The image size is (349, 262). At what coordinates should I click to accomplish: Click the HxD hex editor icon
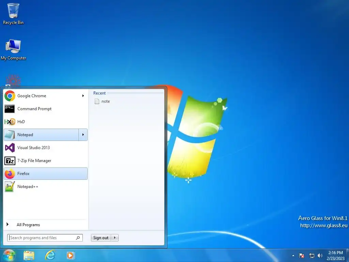click(10, 122)
